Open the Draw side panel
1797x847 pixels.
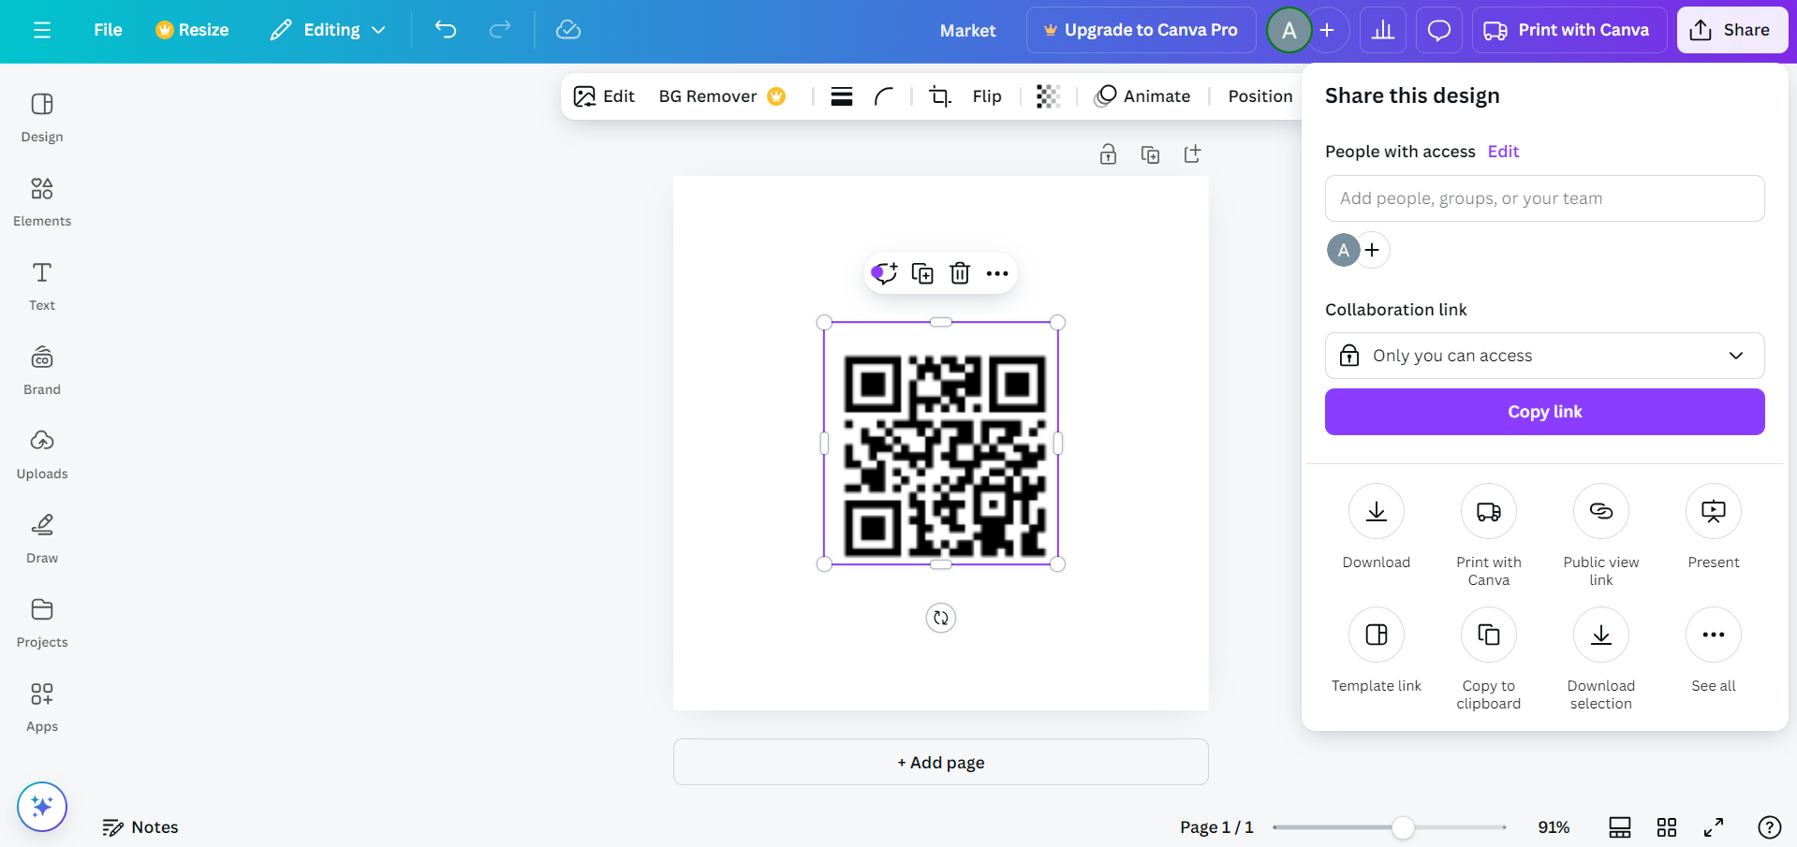coord(42,538)
